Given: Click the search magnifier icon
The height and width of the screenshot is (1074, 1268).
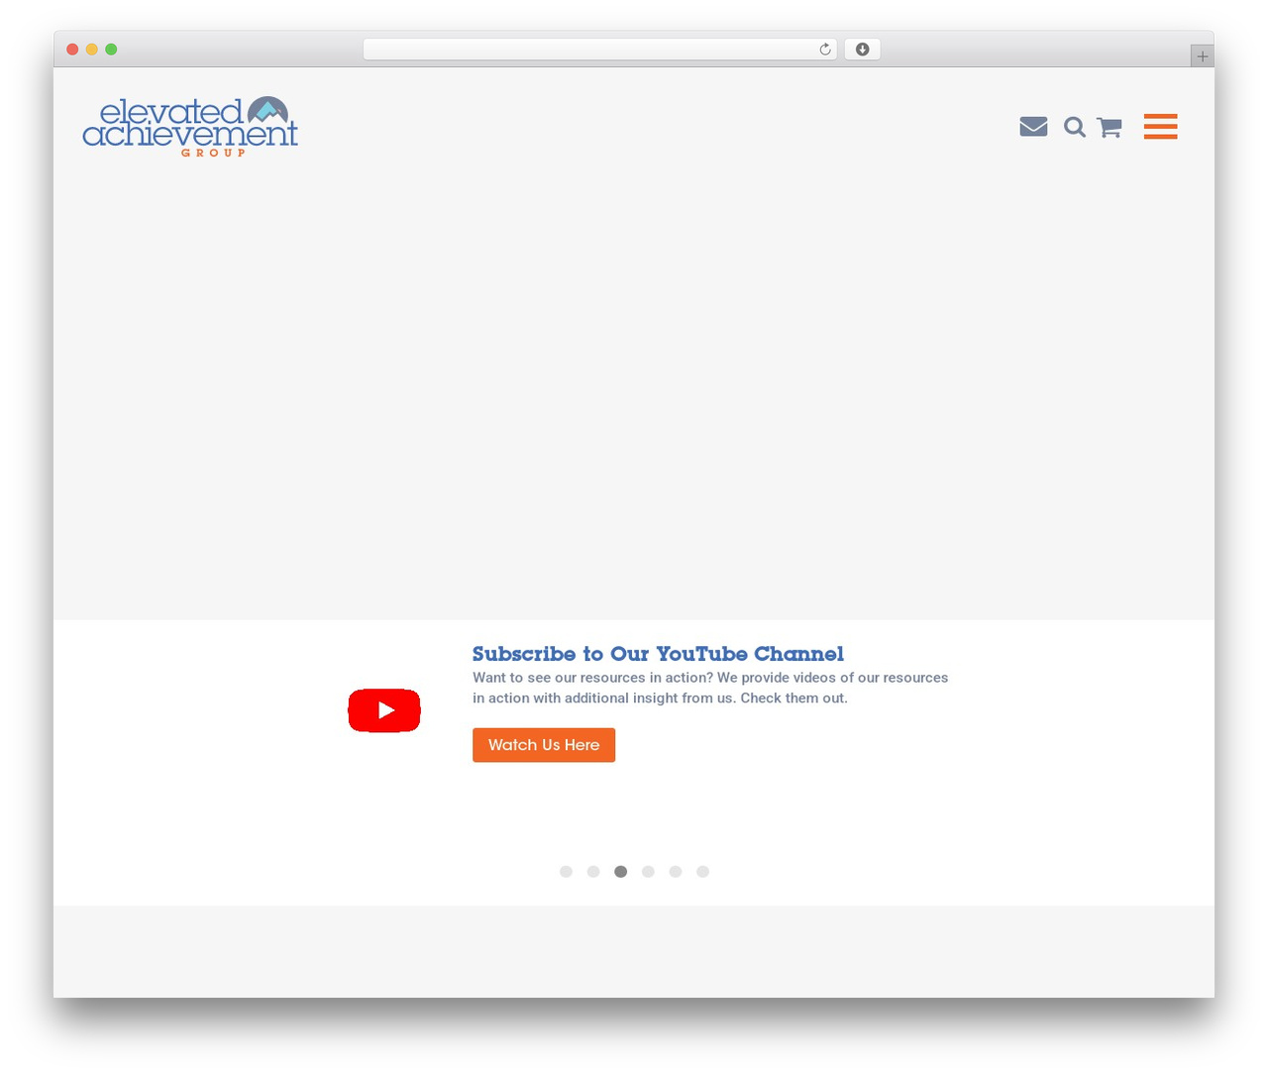Looking at the screenshot, I should 1075,127.
